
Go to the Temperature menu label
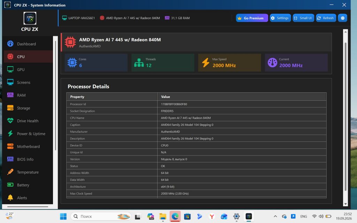click(x=28, y=172)
